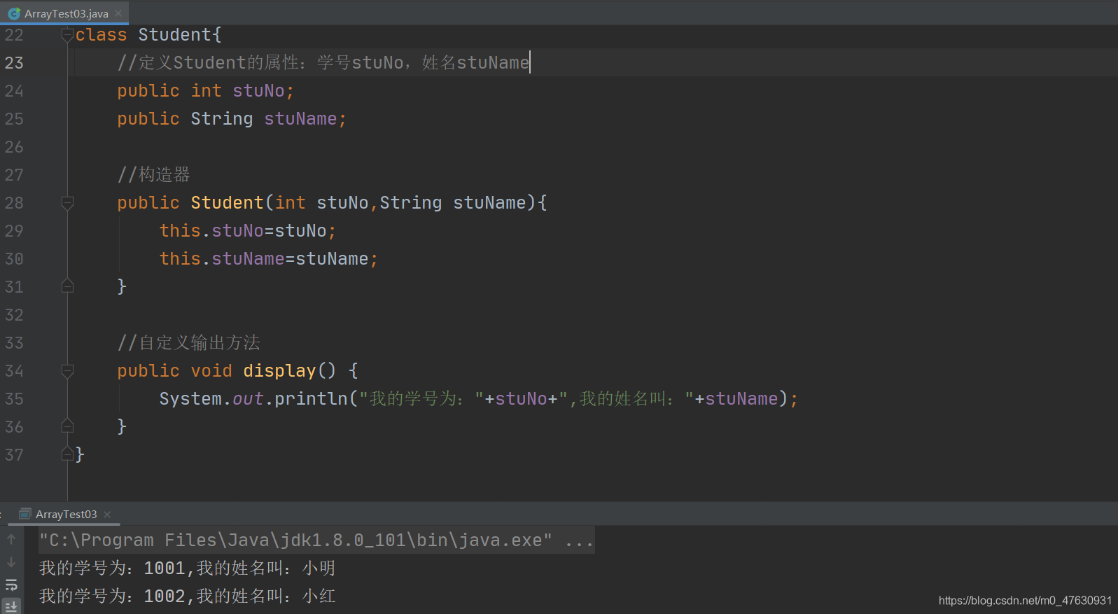1118x614 pixels.
Task: Select the ArrayTest03 run console tab
Action: [66, 514]
